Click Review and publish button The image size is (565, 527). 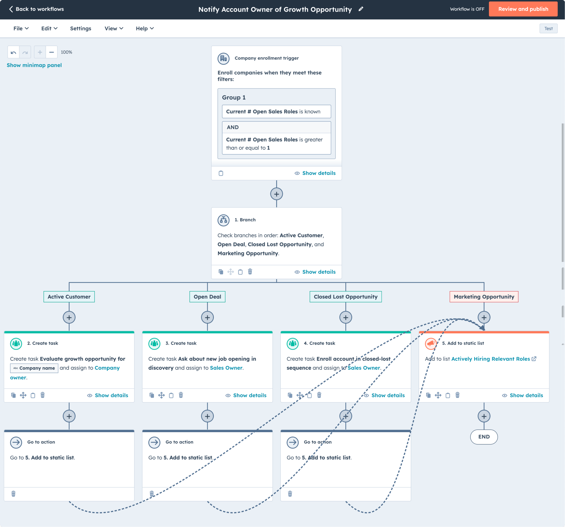tap(523, 9)
